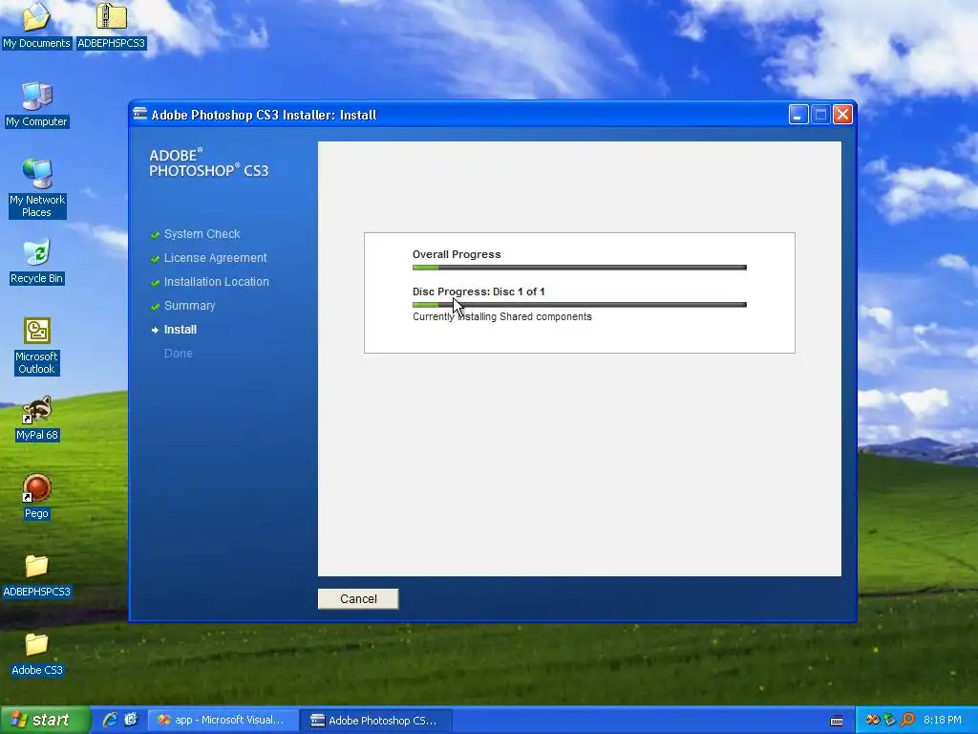Click the 8:18 PM clock
The image size is (978, 734).
[x=942, y=720]
